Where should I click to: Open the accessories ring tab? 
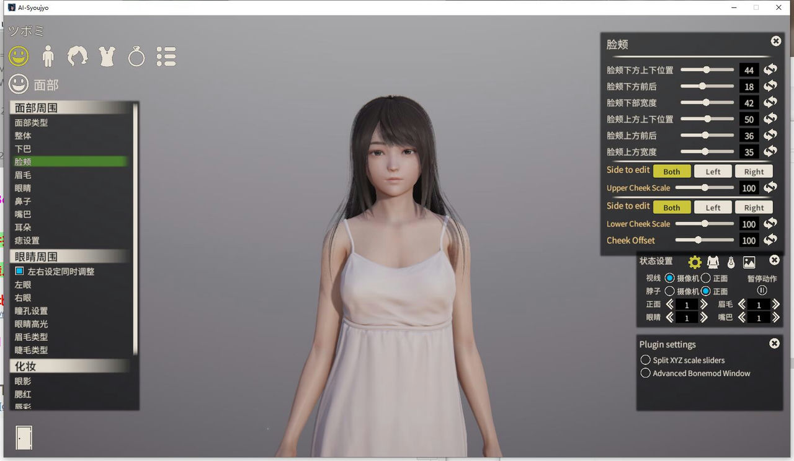click(x=136, y=56)
